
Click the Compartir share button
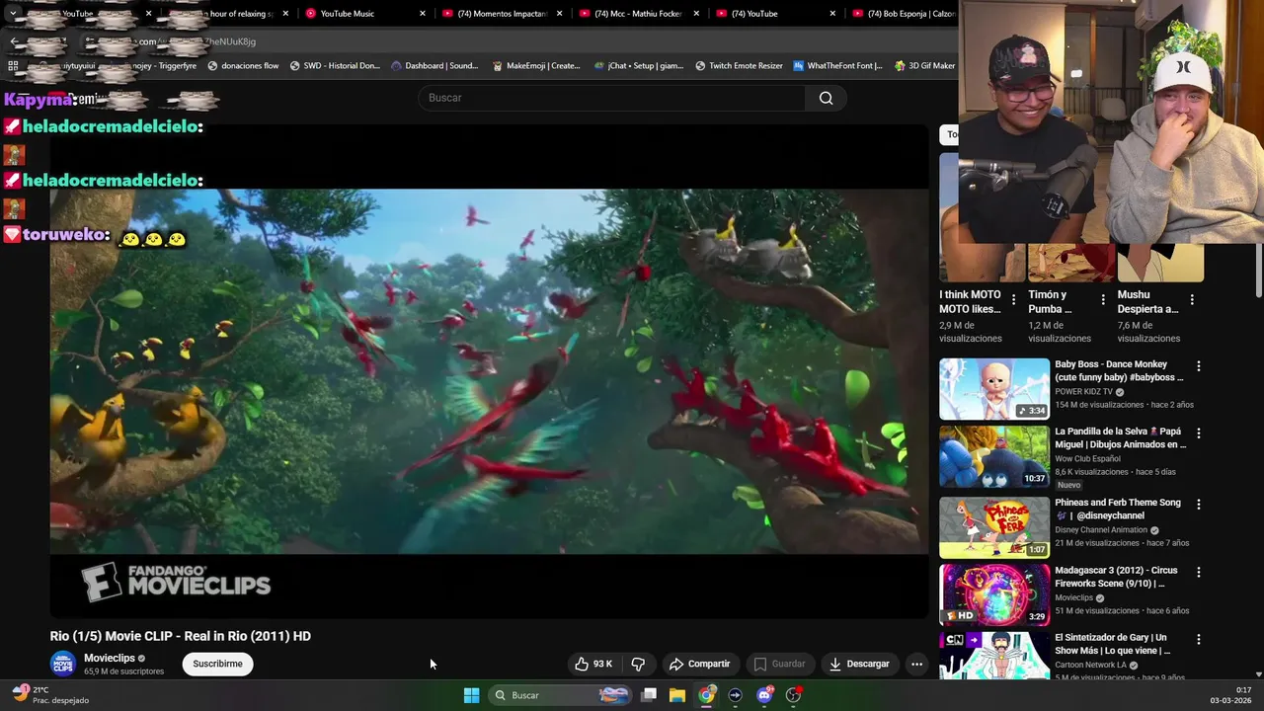(699, 664)
